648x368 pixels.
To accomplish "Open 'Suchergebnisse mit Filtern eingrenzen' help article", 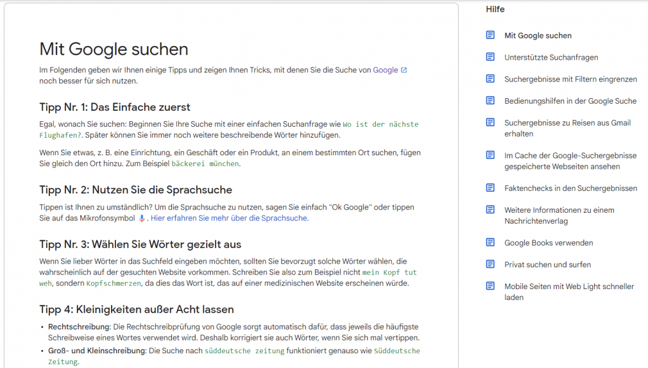I will (x=570, y=79).
